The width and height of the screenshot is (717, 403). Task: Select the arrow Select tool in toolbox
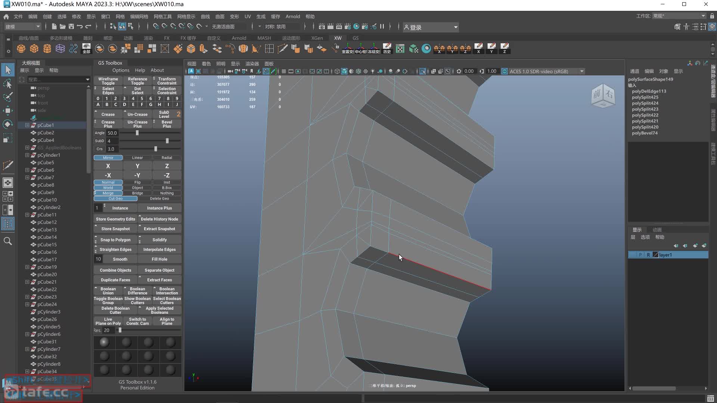[x=8, y=70]
